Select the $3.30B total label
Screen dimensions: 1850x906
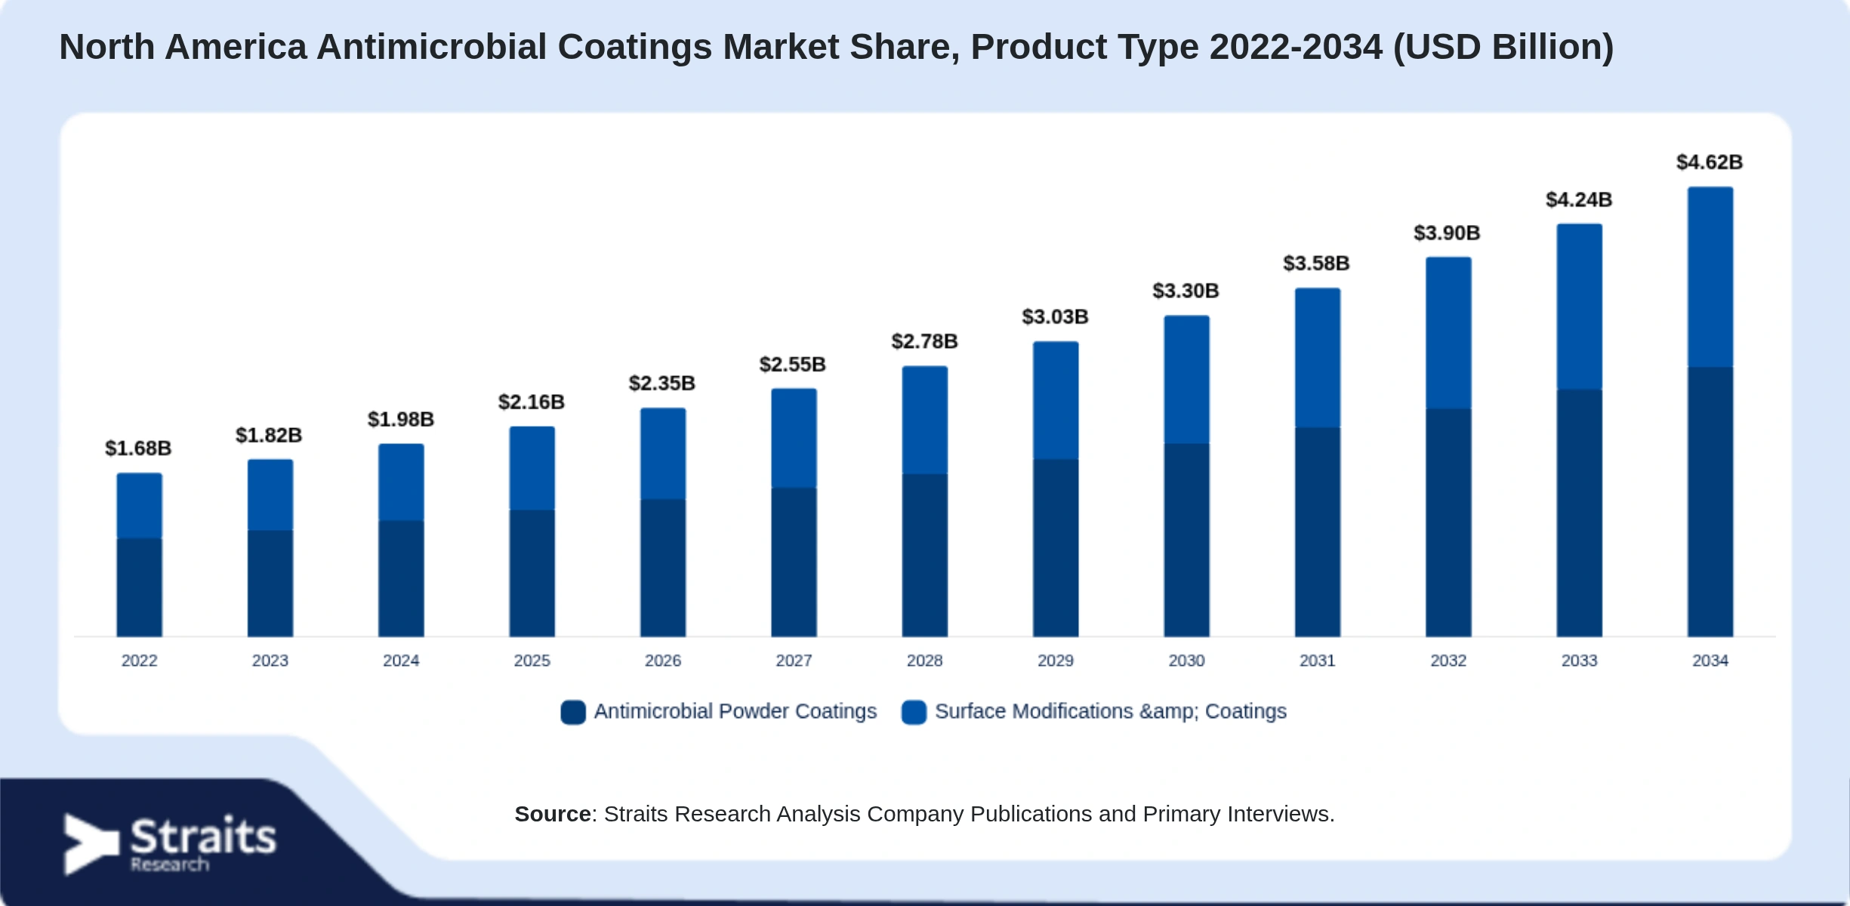pos(1186,291)
